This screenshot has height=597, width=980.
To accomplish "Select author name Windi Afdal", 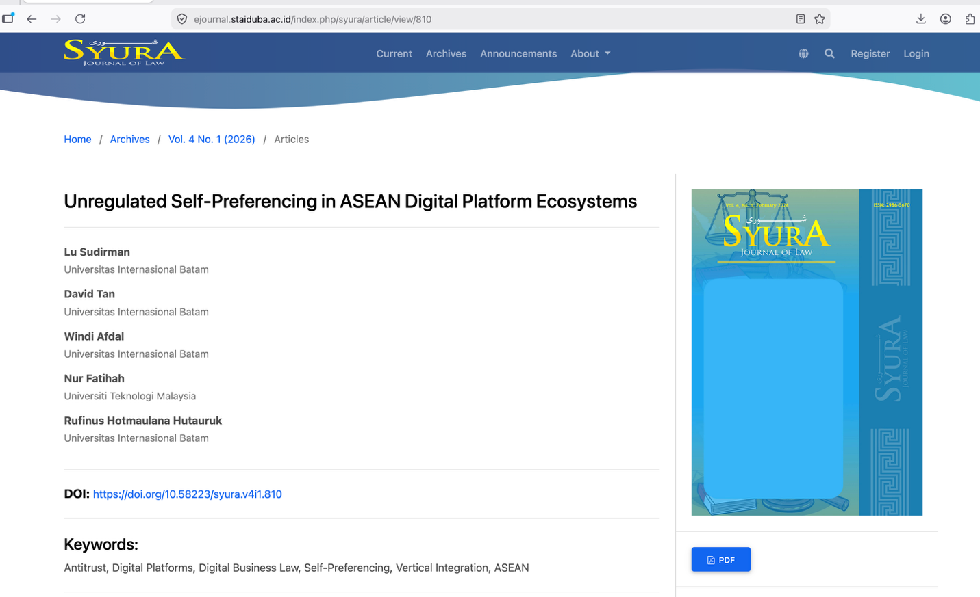I will [94, 336].
